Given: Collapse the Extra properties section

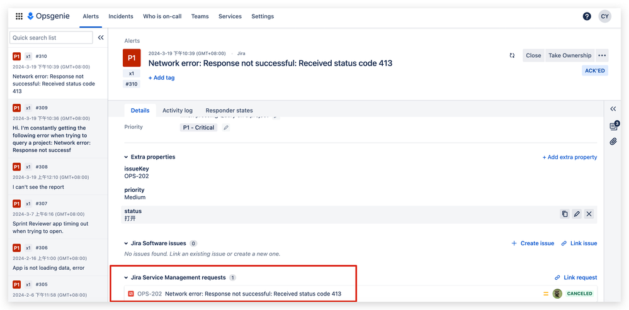Looking at the screenshot, I should [126, 157].
